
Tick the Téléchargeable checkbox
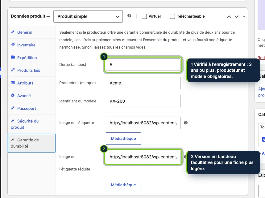pyautogui.click(x=172, y=16)
